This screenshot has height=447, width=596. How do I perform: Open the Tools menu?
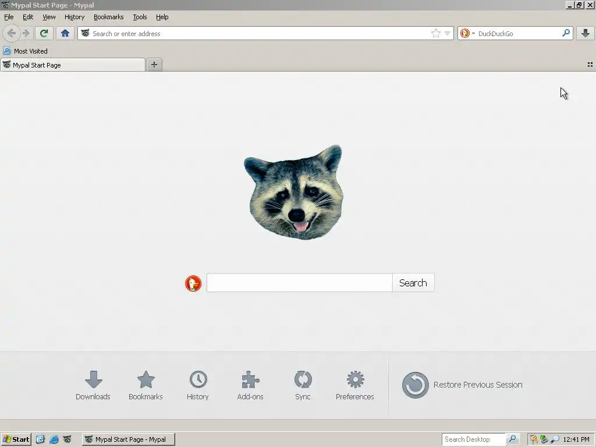point(140,17)
